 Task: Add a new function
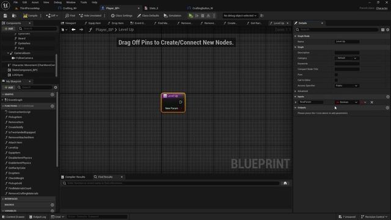point(52,106)
